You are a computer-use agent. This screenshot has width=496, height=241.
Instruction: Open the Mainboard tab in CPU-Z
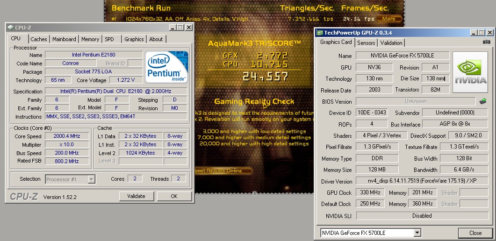[x=64, y=39]
